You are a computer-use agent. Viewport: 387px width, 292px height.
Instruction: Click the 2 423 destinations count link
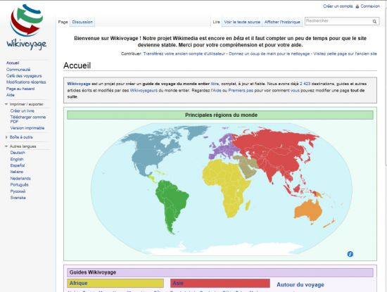[x=305, y=84]
